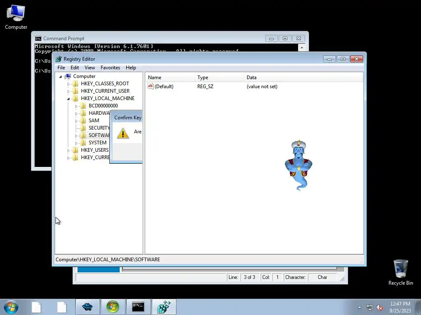The height and width of the screenshot is (315, 421).
Task: Select the SECURITY key folder icon
Action: pos(83,128)
